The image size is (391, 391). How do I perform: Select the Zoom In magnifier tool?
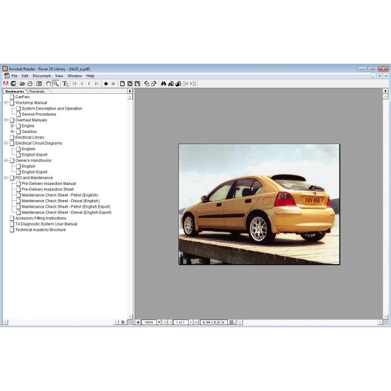56,84
